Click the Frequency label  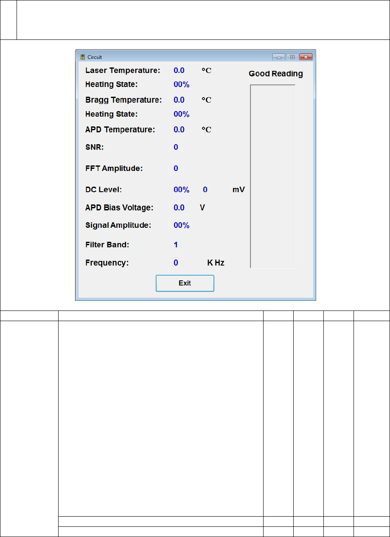pos(107,263)
